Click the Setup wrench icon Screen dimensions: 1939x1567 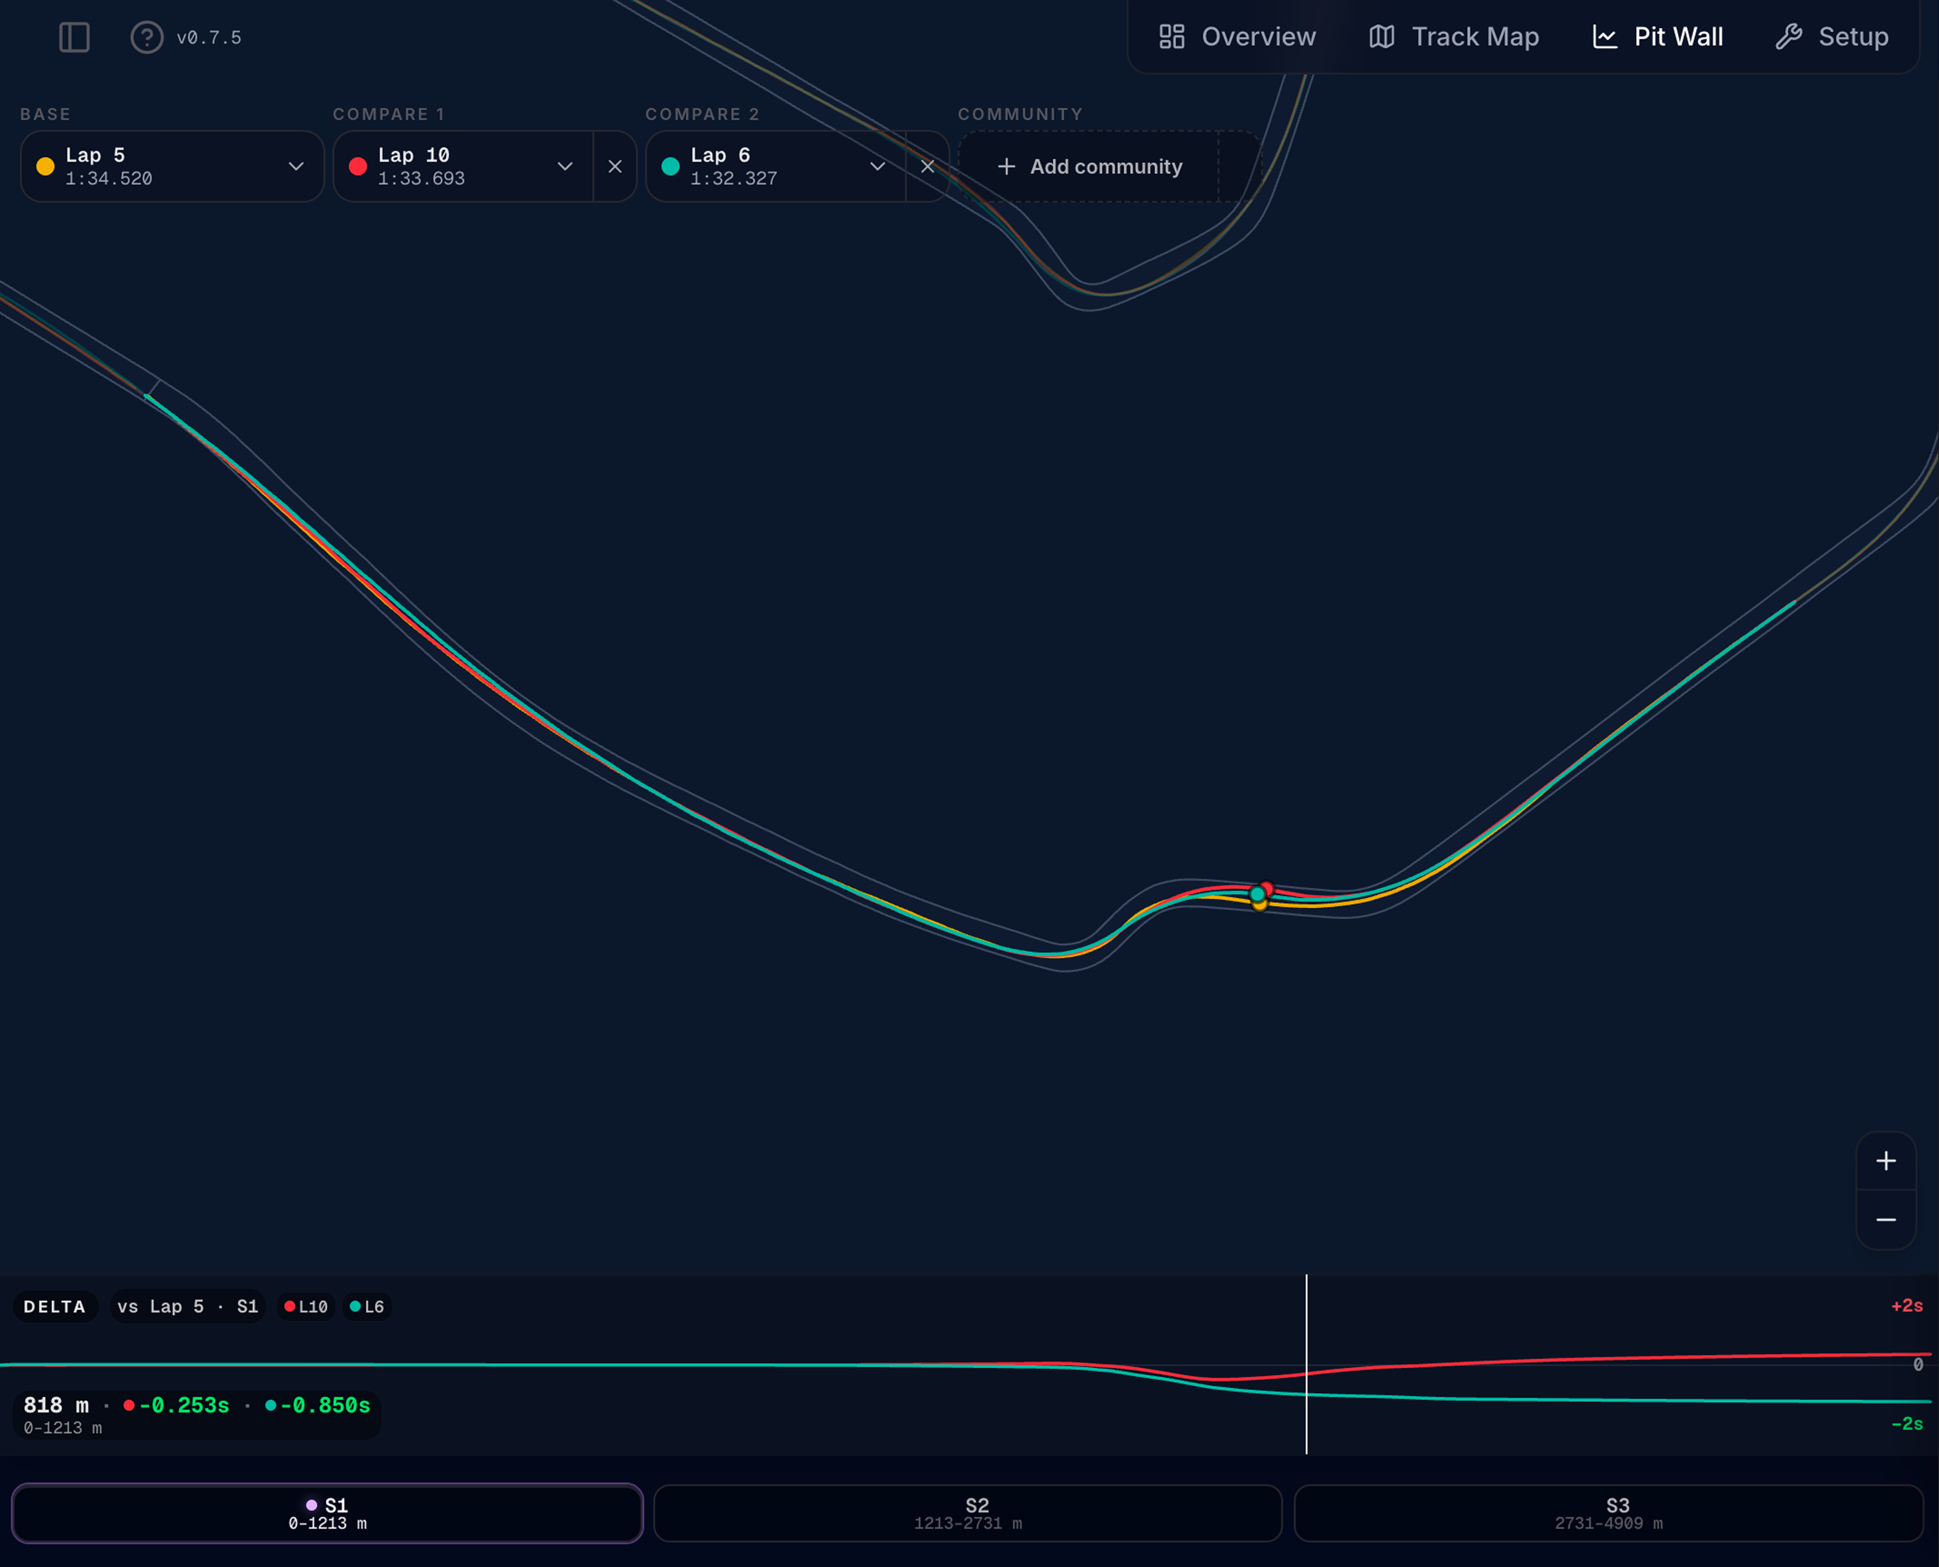pos(1788,37)
